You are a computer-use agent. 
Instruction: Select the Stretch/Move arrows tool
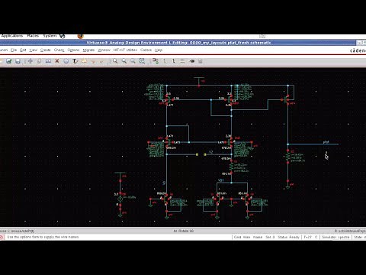click(x=30, y=61)
